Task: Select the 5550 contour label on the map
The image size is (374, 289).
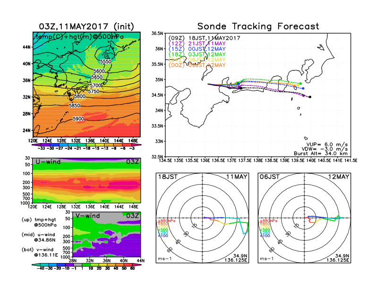Action: [106, 61]
